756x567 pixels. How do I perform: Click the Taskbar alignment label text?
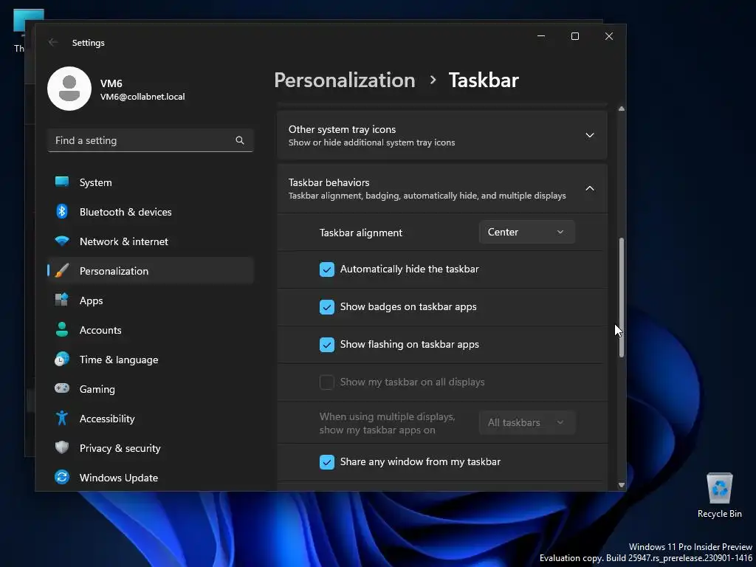pyautogui.click(x=360, y=233)
